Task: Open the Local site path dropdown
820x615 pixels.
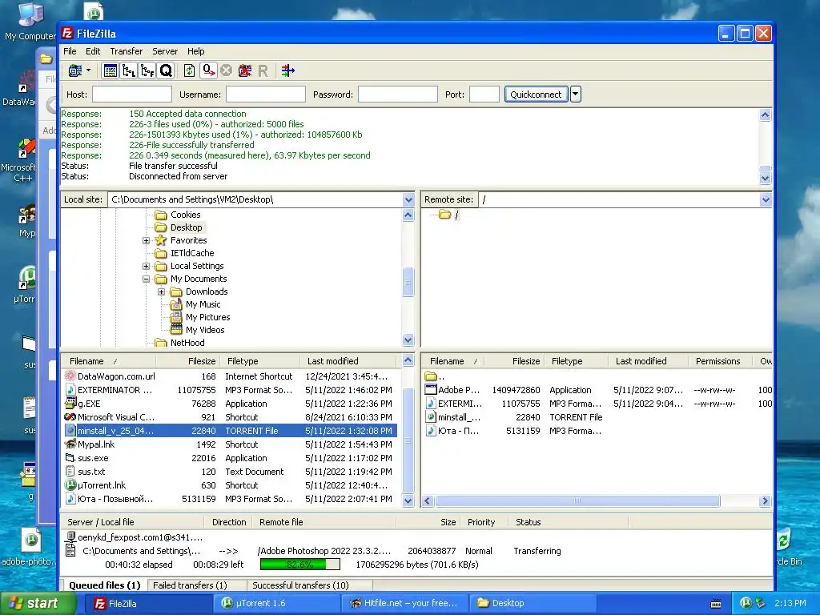Action: [408, 199]
